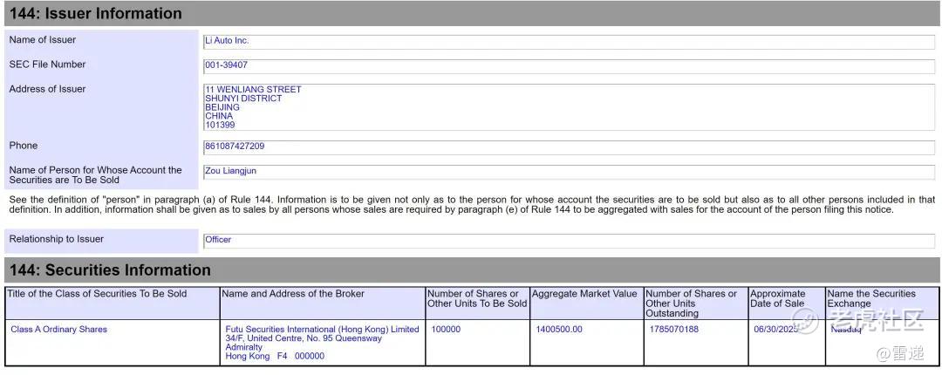Click the Address of Issuer text box
The width and height of the screenshot is (942, 375).
point(569,107)
